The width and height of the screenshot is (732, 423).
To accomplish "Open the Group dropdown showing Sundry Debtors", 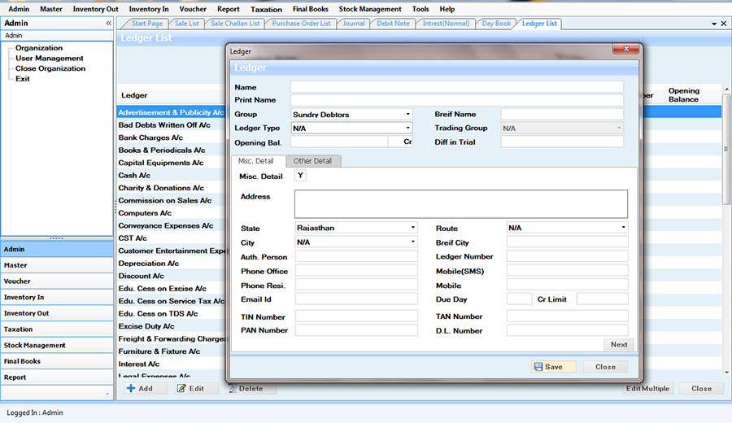I will (407, 115).
